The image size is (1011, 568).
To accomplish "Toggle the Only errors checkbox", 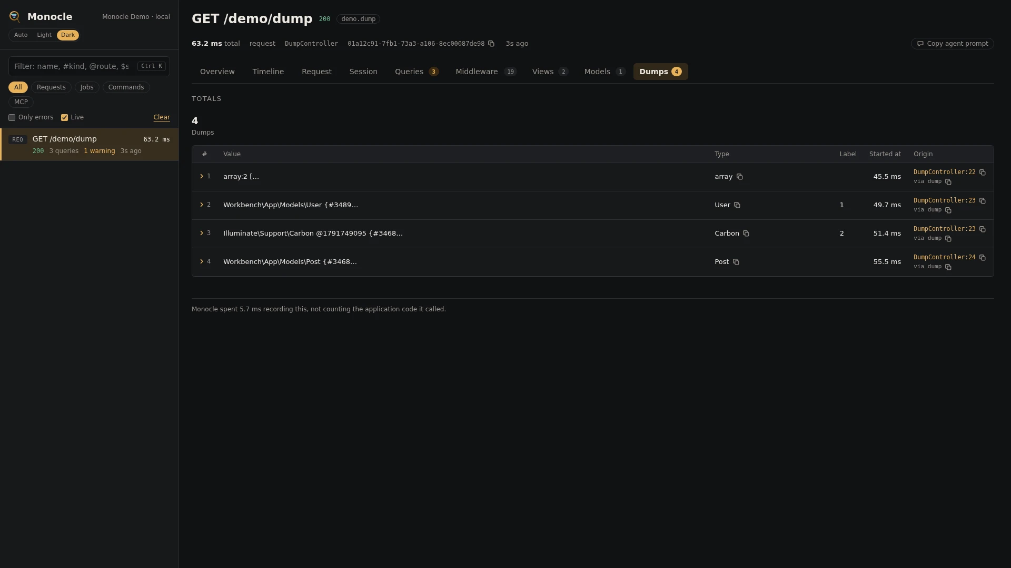I will click(x=12, y=118).
